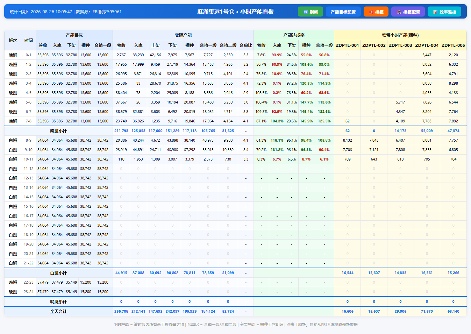Open 产能目标配置 settings
The image size is (471, 334).
coord(343,12)
